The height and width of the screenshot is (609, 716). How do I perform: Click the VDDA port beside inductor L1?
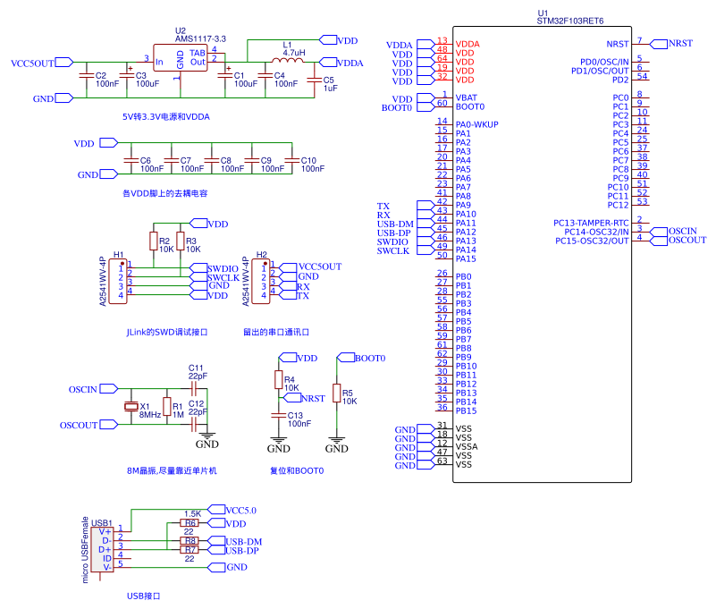click(328, 62)
